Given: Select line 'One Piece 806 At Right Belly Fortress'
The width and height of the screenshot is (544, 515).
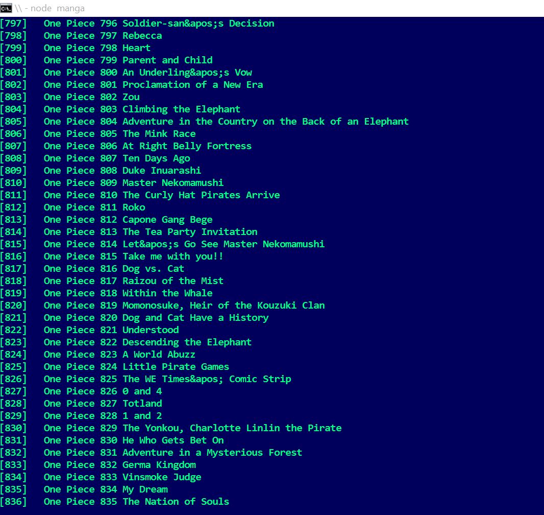Looking at the screenshot, I should coord(147,146).
